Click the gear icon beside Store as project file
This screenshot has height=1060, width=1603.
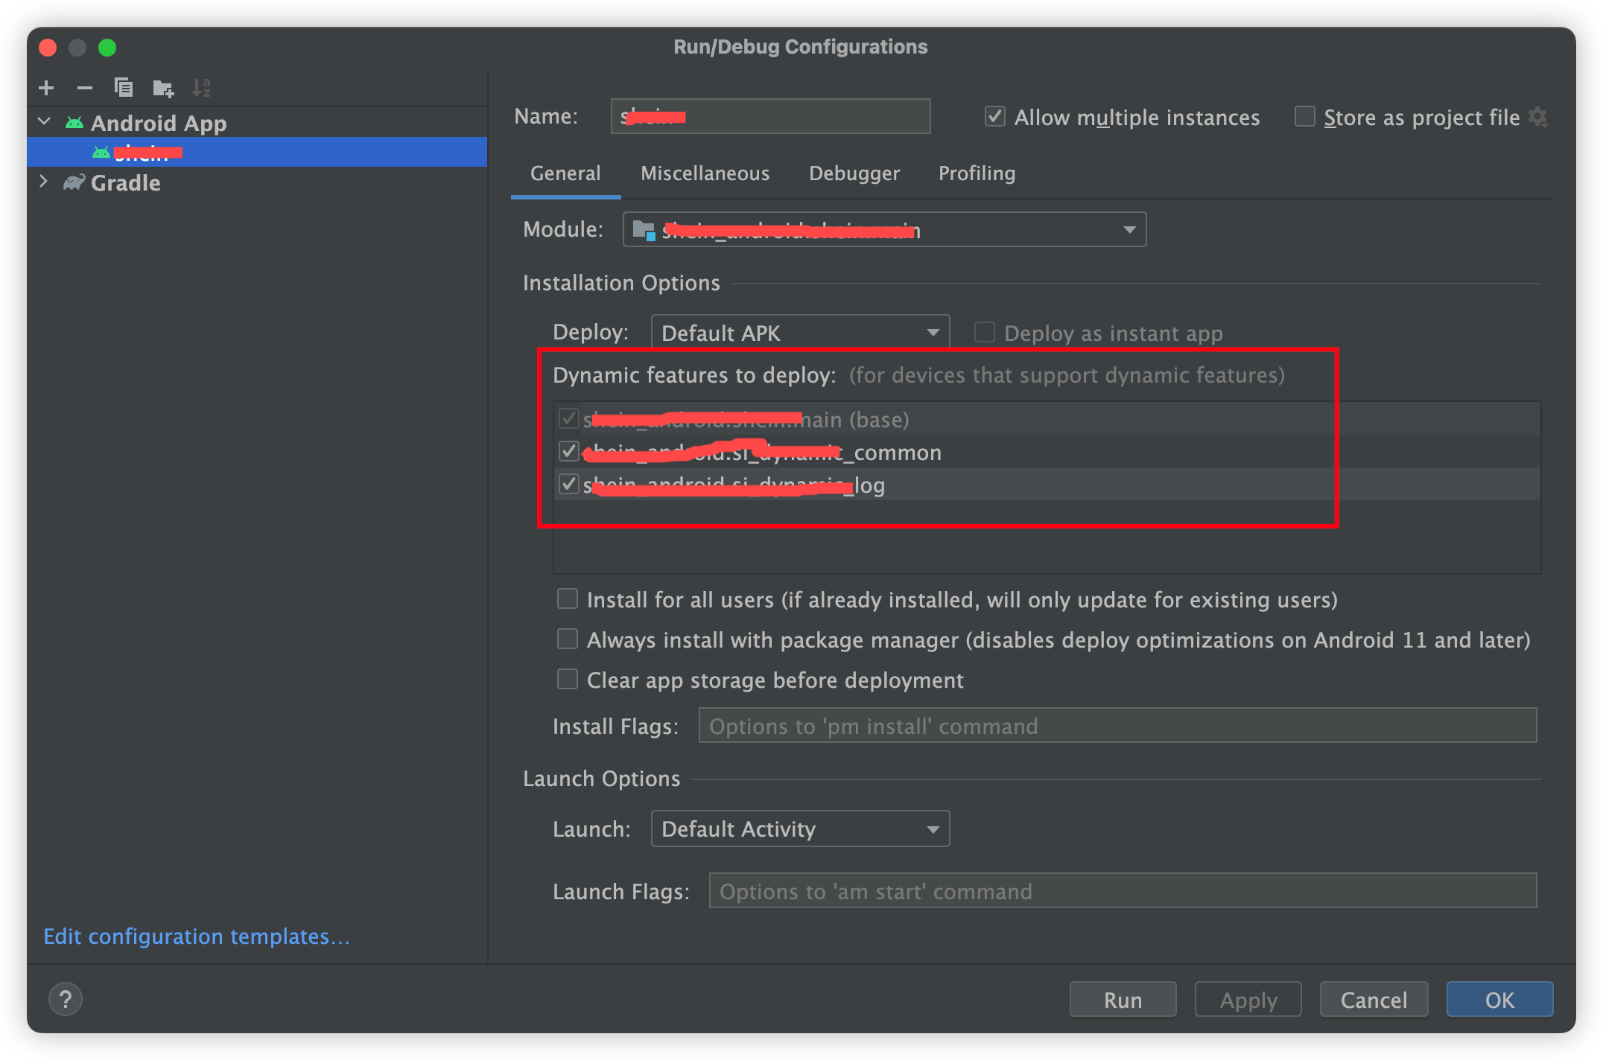coord(1538,117)
